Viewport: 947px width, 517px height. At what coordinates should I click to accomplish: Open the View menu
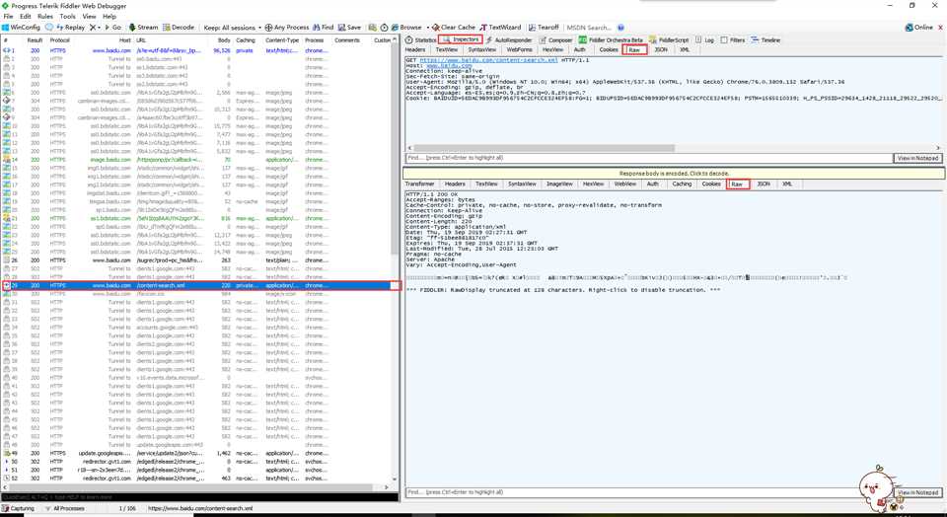(89, 17)
